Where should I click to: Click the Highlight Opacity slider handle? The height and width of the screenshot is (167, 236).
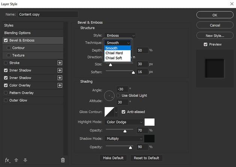coord(125,131)
